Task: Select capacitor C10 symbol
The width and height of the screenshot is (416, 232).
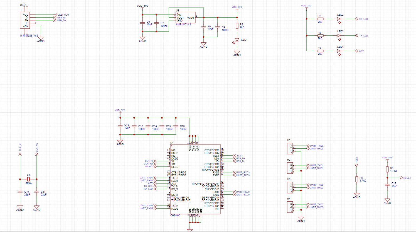Action: 20,192
